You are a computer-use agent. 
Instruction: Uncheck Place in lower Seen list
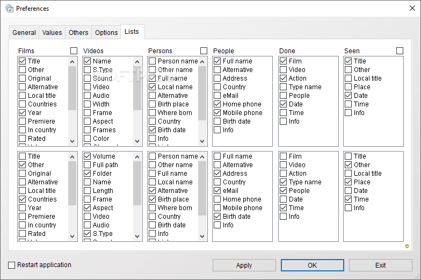click(x=348, y=182)
